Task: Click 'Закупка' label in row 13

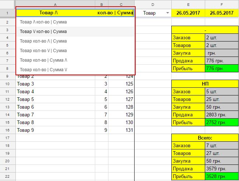Action: [188, 107]
